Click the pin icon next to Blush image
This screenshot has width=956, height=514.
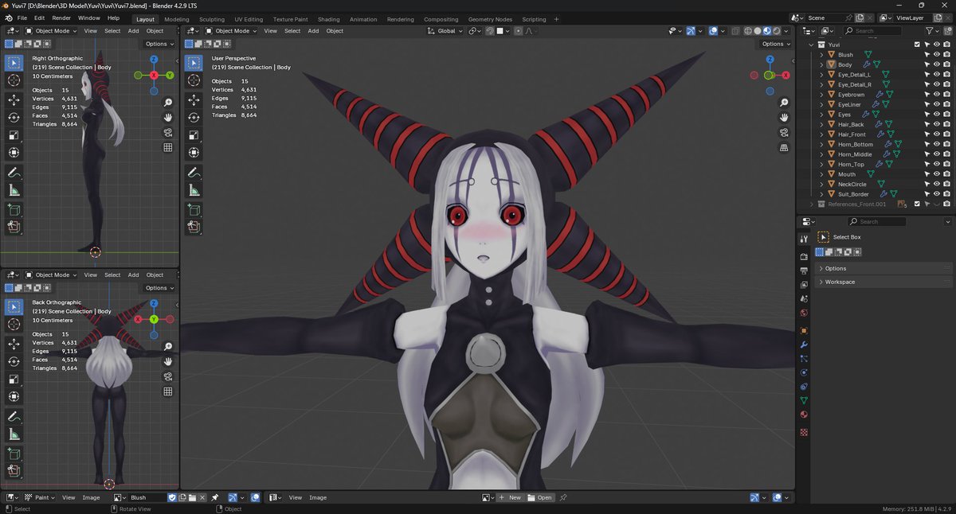[215, 497]
